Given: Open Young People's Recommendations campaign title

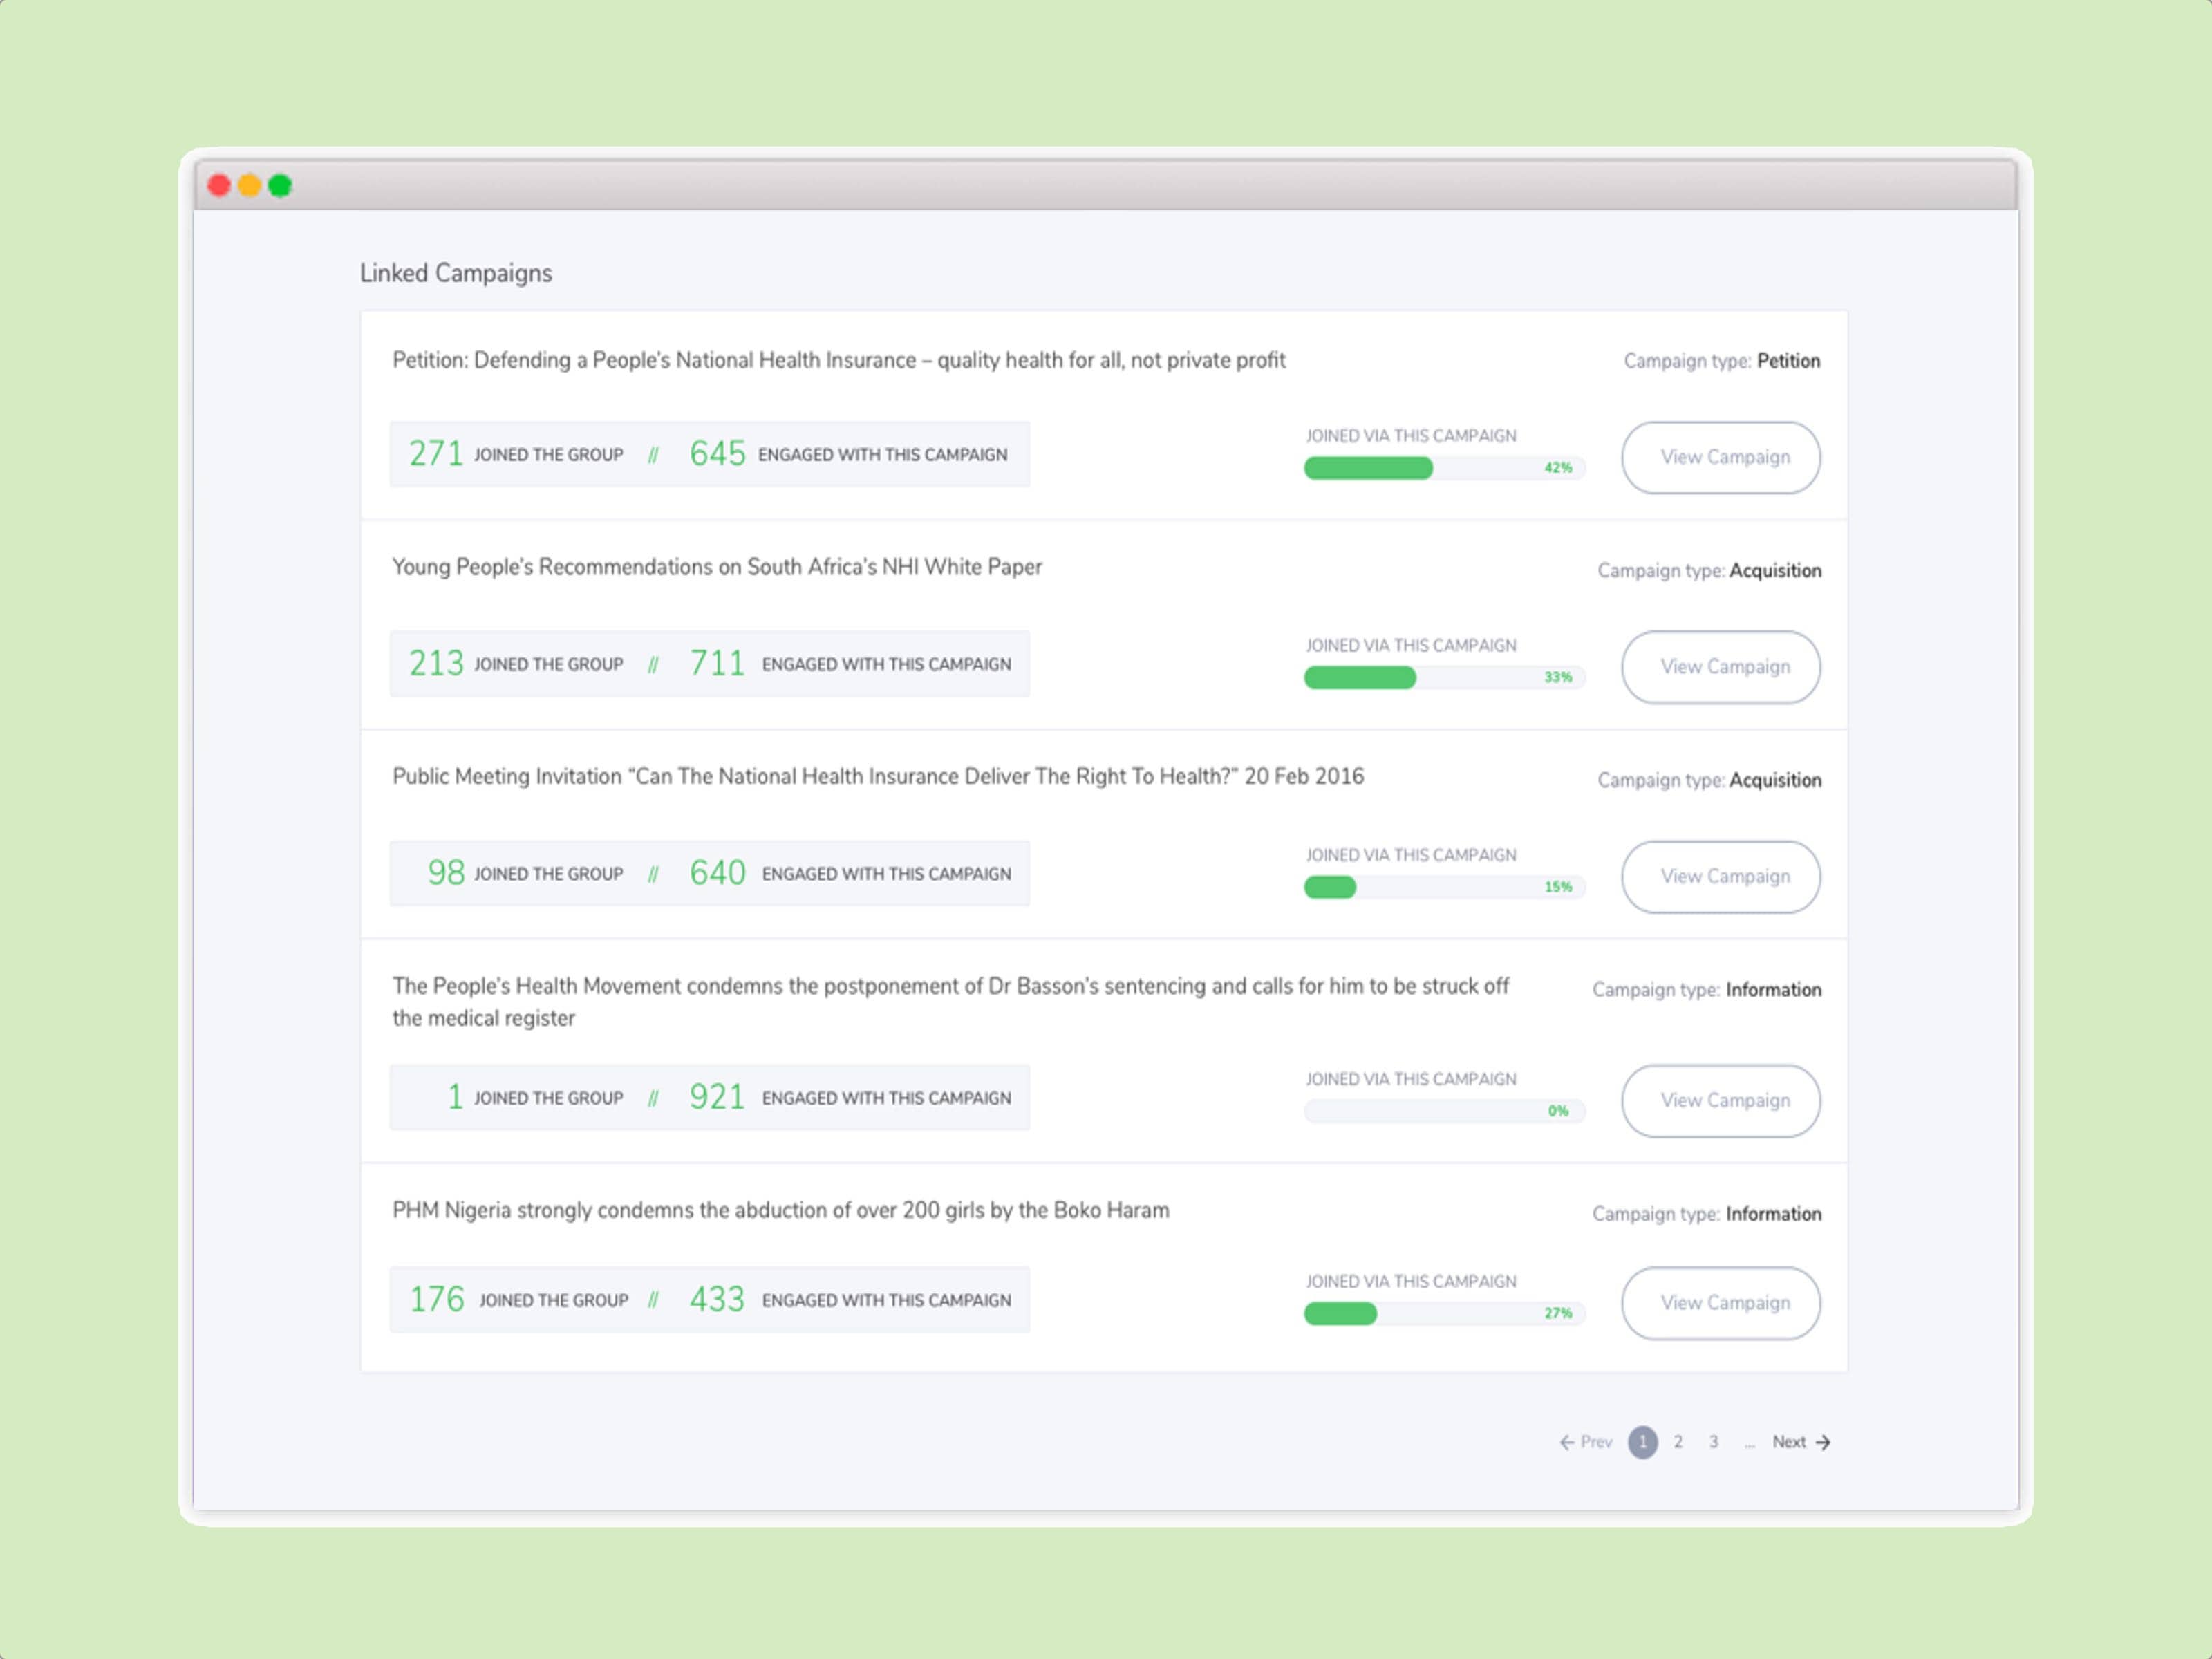Looking at the screenshot, I should click(x=716, y=567).
